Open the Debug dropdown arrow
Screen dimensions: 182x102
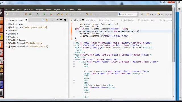pos(41,14)
